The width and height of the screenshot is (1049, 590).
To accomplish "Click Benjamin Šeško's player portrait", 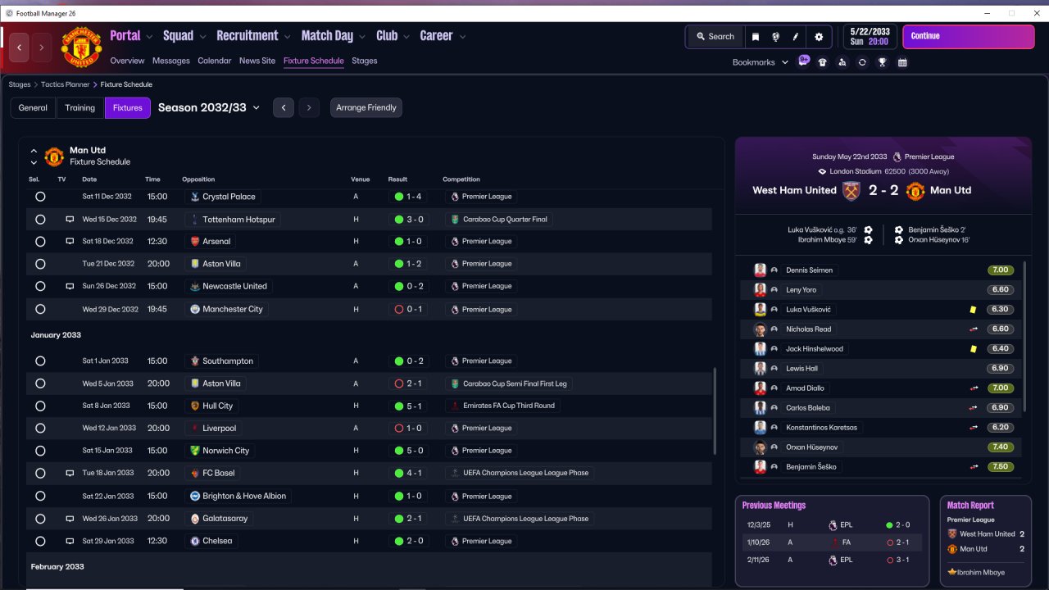I will pyautogui.click(x=760, y=467).
